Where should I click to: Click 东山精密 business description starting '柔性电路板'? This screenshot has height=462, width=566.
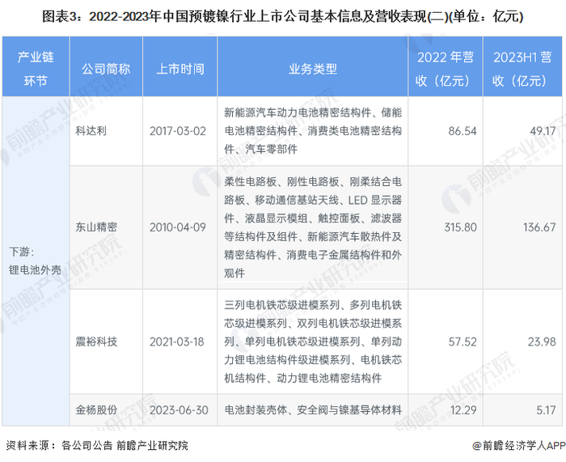tap(313, 227)
